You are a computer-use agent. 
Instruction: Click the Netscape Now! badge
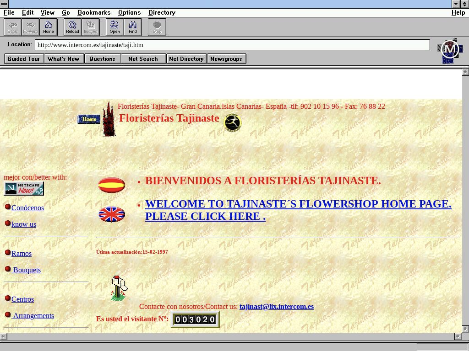tap(24, 188)
